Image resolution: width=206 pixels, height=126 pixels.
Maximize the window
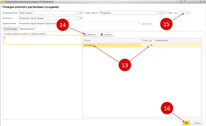click(x=201, y=2)
